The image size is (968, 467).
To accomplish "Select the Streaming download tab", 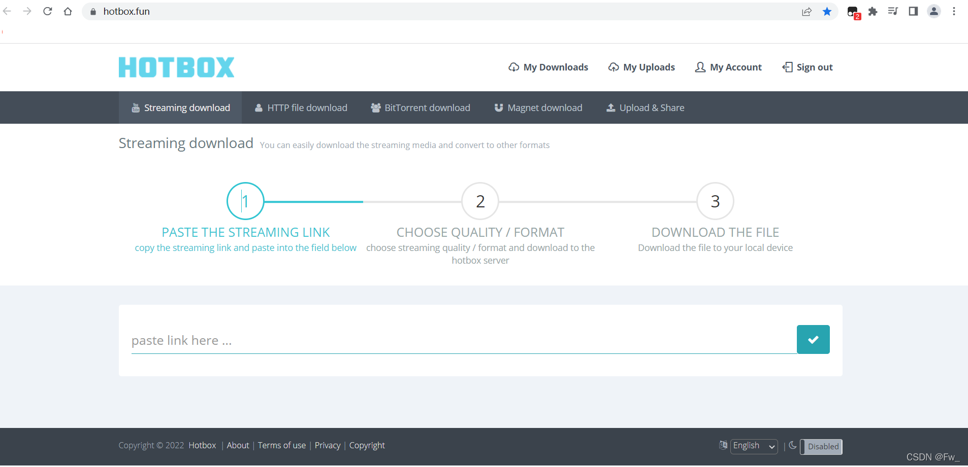I will click(x=180, y=107).
